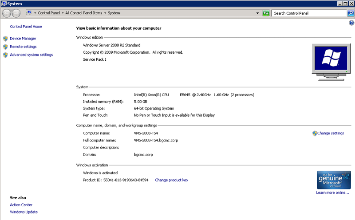The image size is (355, 220).
Task: Click the computer icon in address bar
Action: [x=29, y=13]
